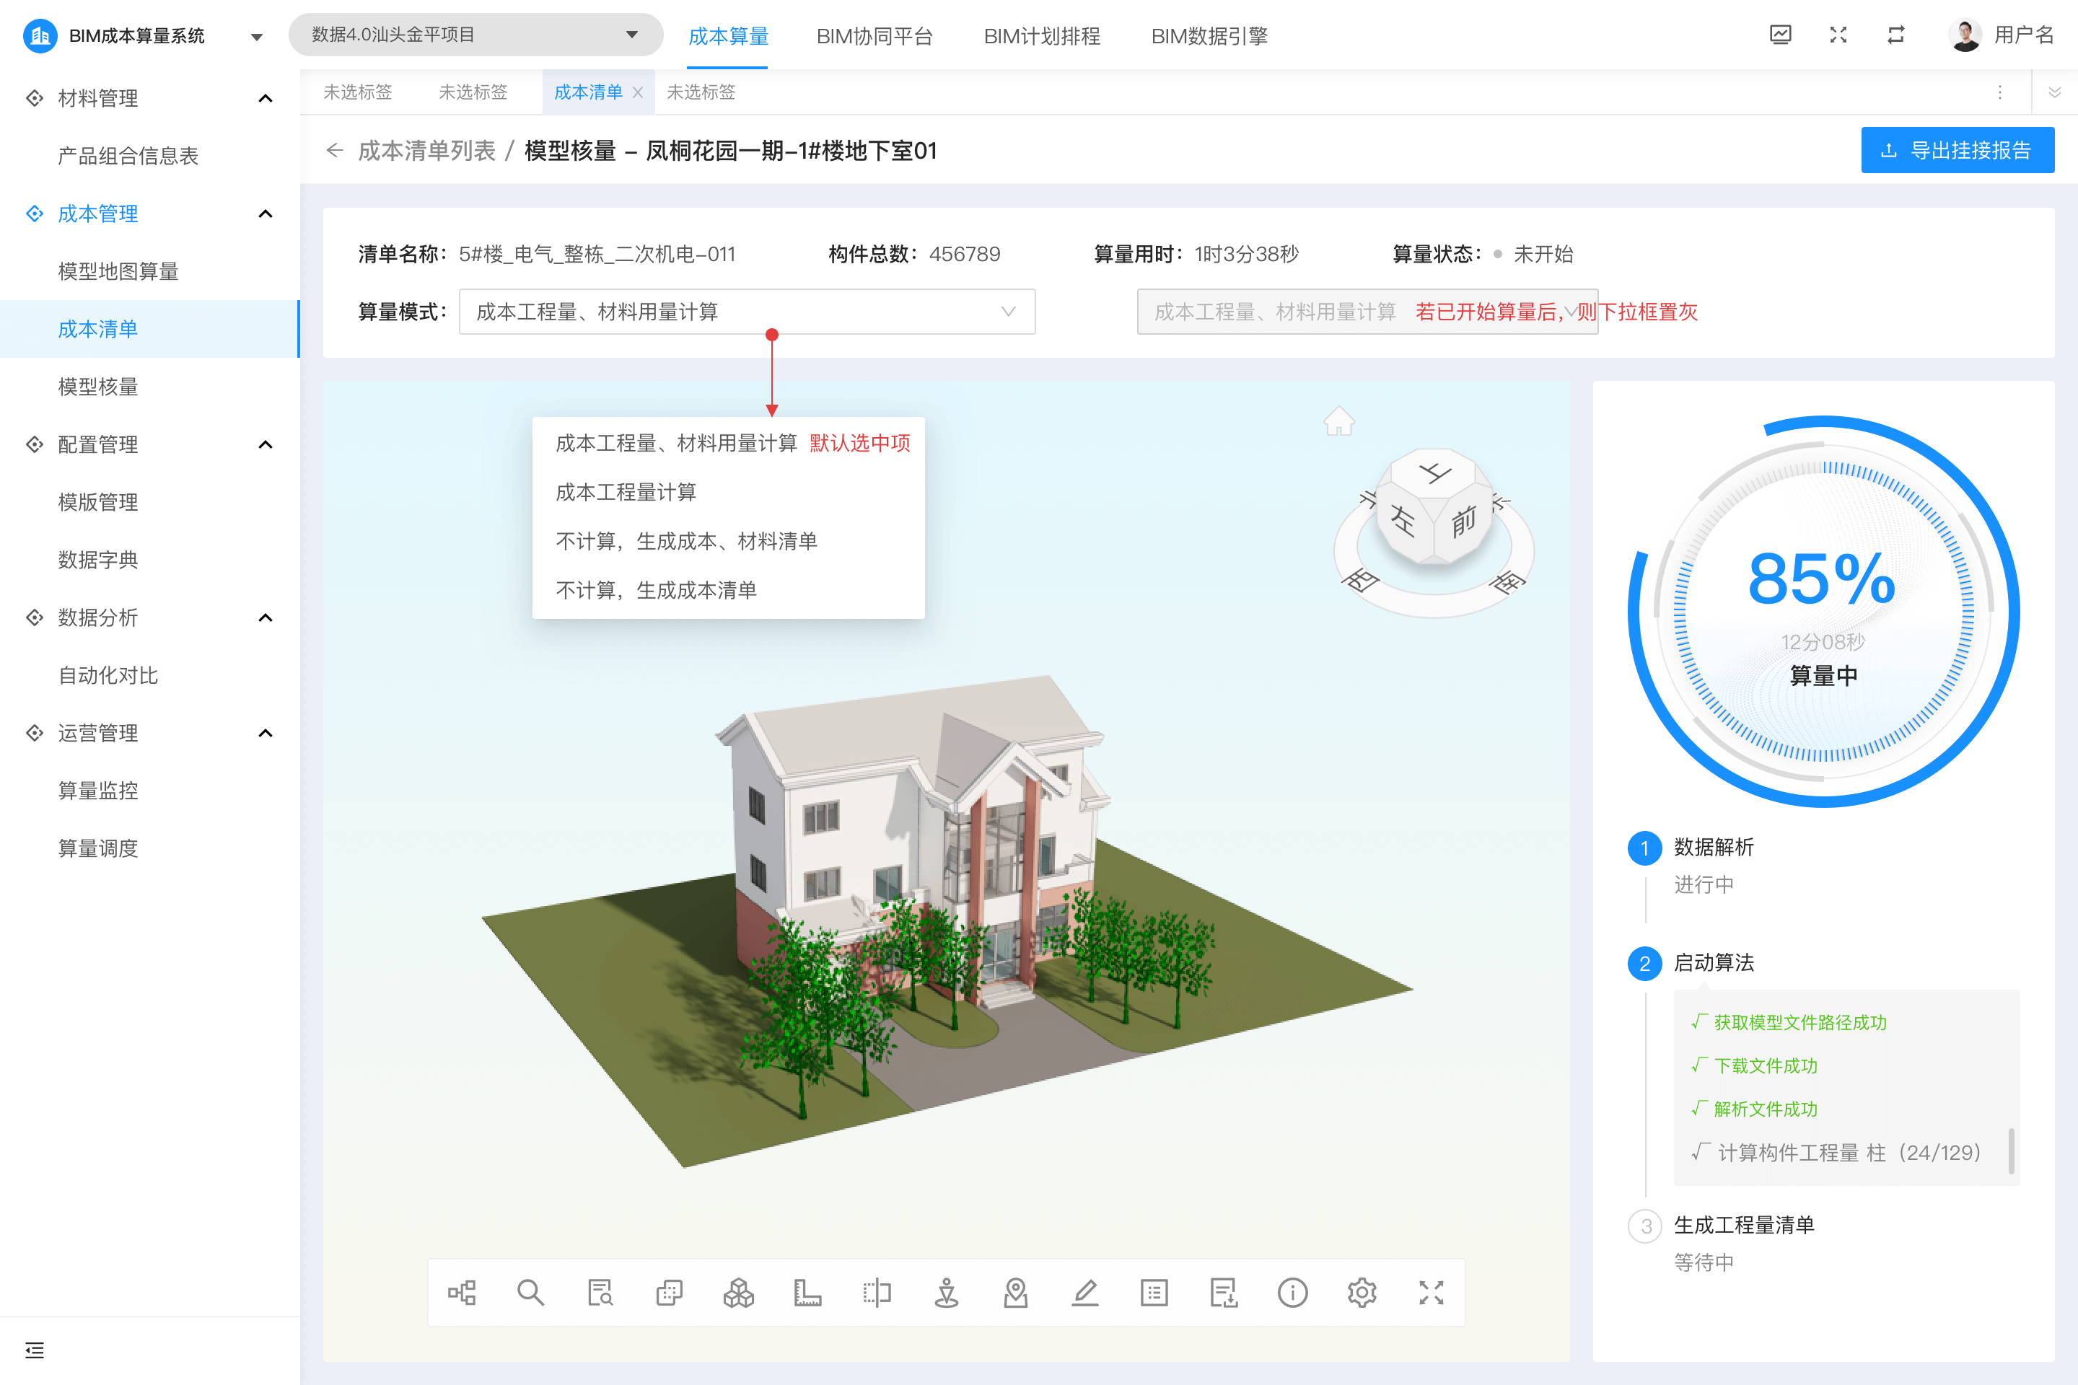Screen dimensions: 2078x1385
Task: Activate the section clipping plane tool
Action: pos(877,1293)
